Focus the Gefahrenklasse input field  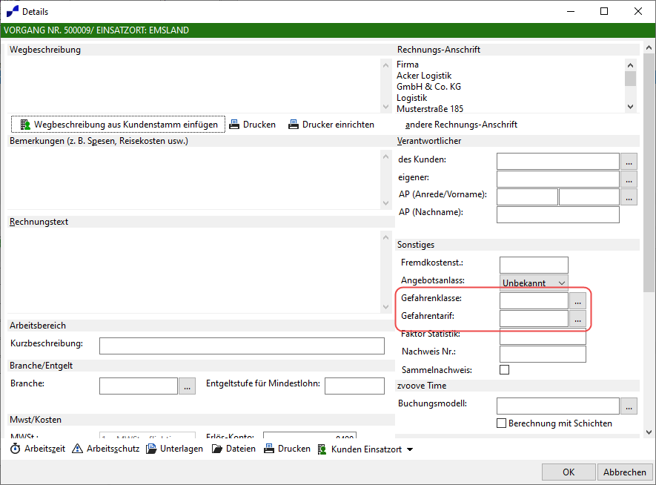534,300
